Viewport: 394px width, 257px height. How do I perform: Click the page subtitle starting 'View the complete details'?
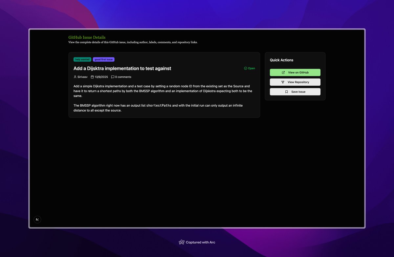(x=133, y=42)
